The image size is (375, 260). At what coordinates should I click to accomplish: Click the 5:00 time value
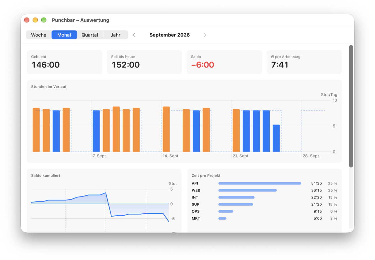(x=318, y=219)
